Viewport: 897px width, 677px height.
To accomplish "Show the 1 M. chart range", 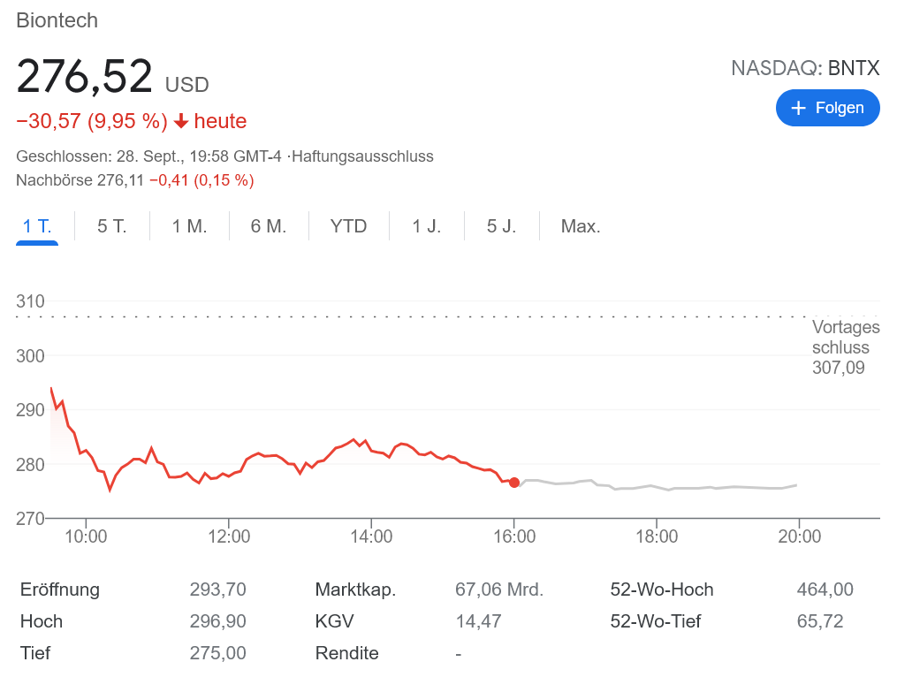I will (189, 226).
